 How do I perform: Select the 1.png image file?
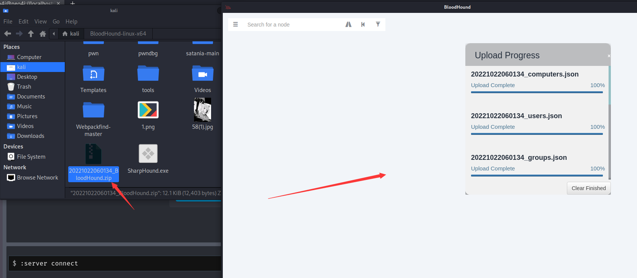[x=148, y=110]
